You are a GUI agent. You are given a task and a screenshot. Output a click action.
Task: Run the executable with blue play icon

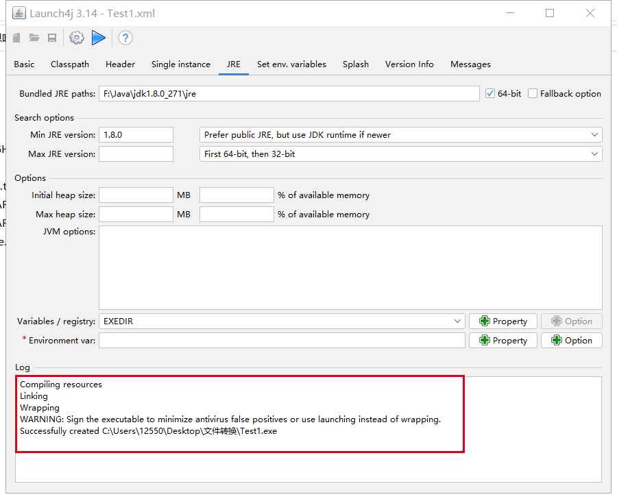click(99, 38)
